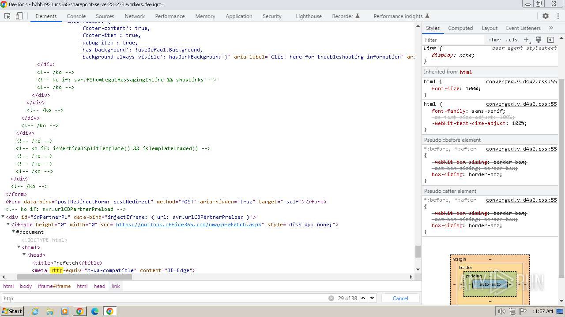
Task: Follow the outlook.office365.com prefetch.aspx link
Action: click(x=189, y=225)
